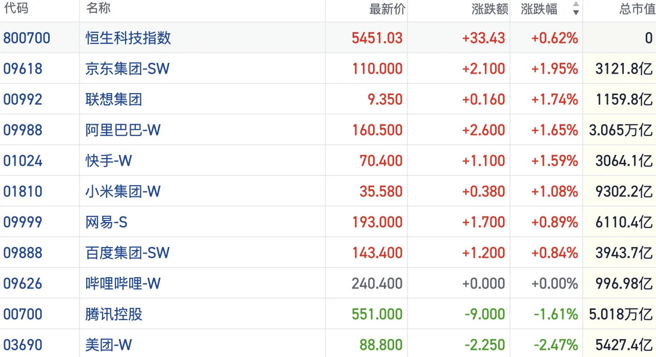
Task: Click the 名称 column header
Action: (x=98, y=8)
